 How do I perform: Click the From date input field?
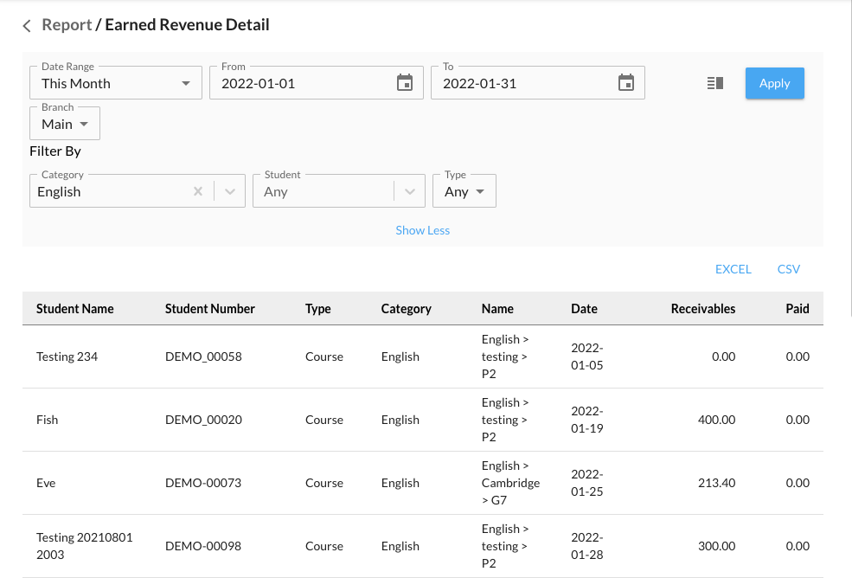click(x=303, y=83)
